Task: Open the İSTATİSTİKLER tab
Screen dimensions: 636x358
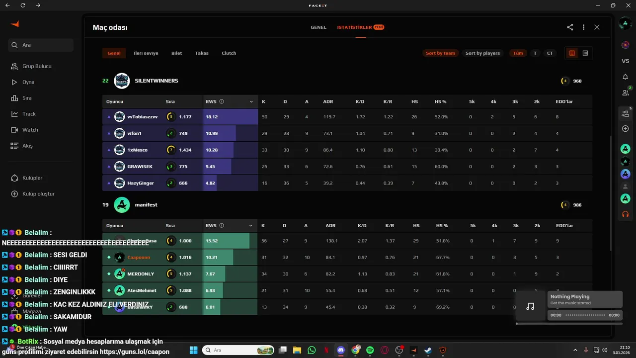Action: click(360, 27)
